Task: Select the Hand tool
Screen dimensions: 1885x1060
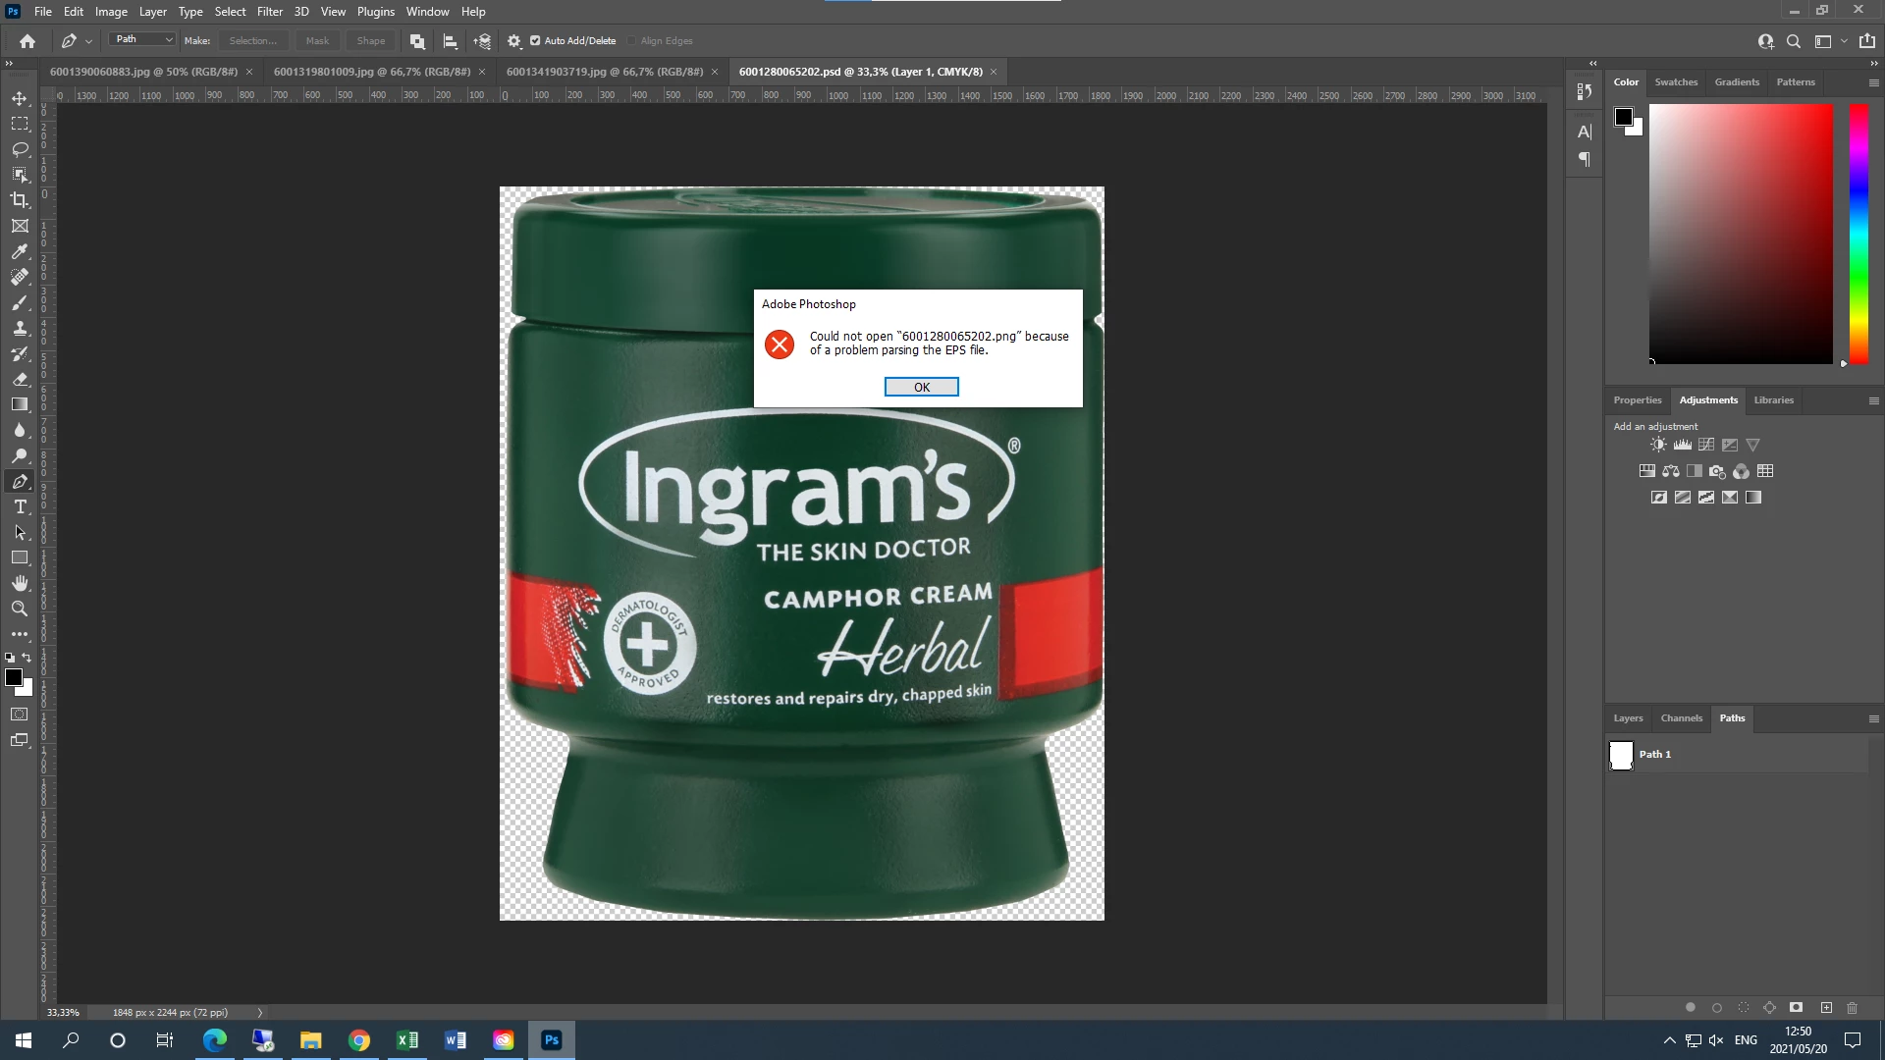Action: click(20, 583)
